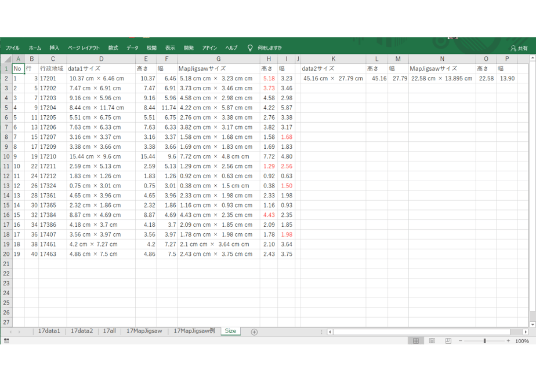Open the データ (Data) ribbon tab
The height and width of the screenshot is (382, 536).
coord(133,47)
